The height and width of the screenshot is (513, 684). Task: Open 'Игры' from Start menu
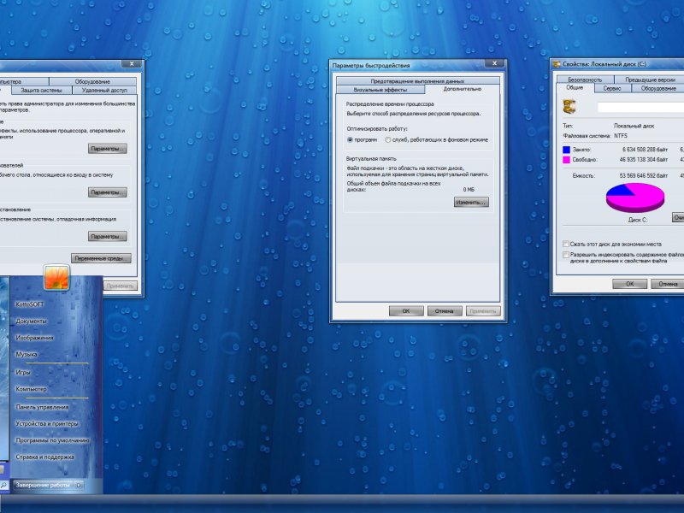(23, 372)
